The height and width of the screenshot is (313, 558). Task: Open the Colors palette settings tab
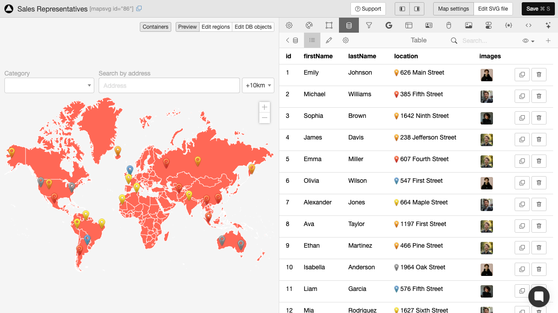[309, 26]
